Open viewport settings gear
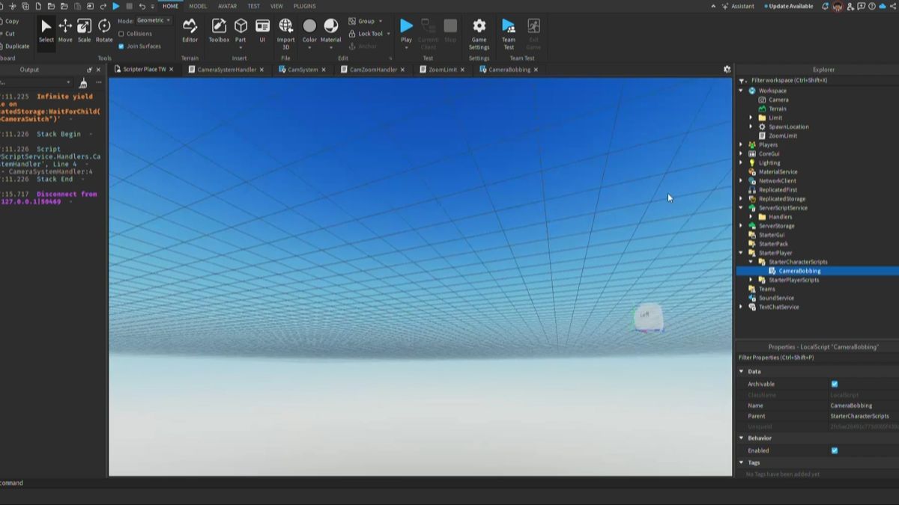899x505 pixels. [x=727, y=69]
